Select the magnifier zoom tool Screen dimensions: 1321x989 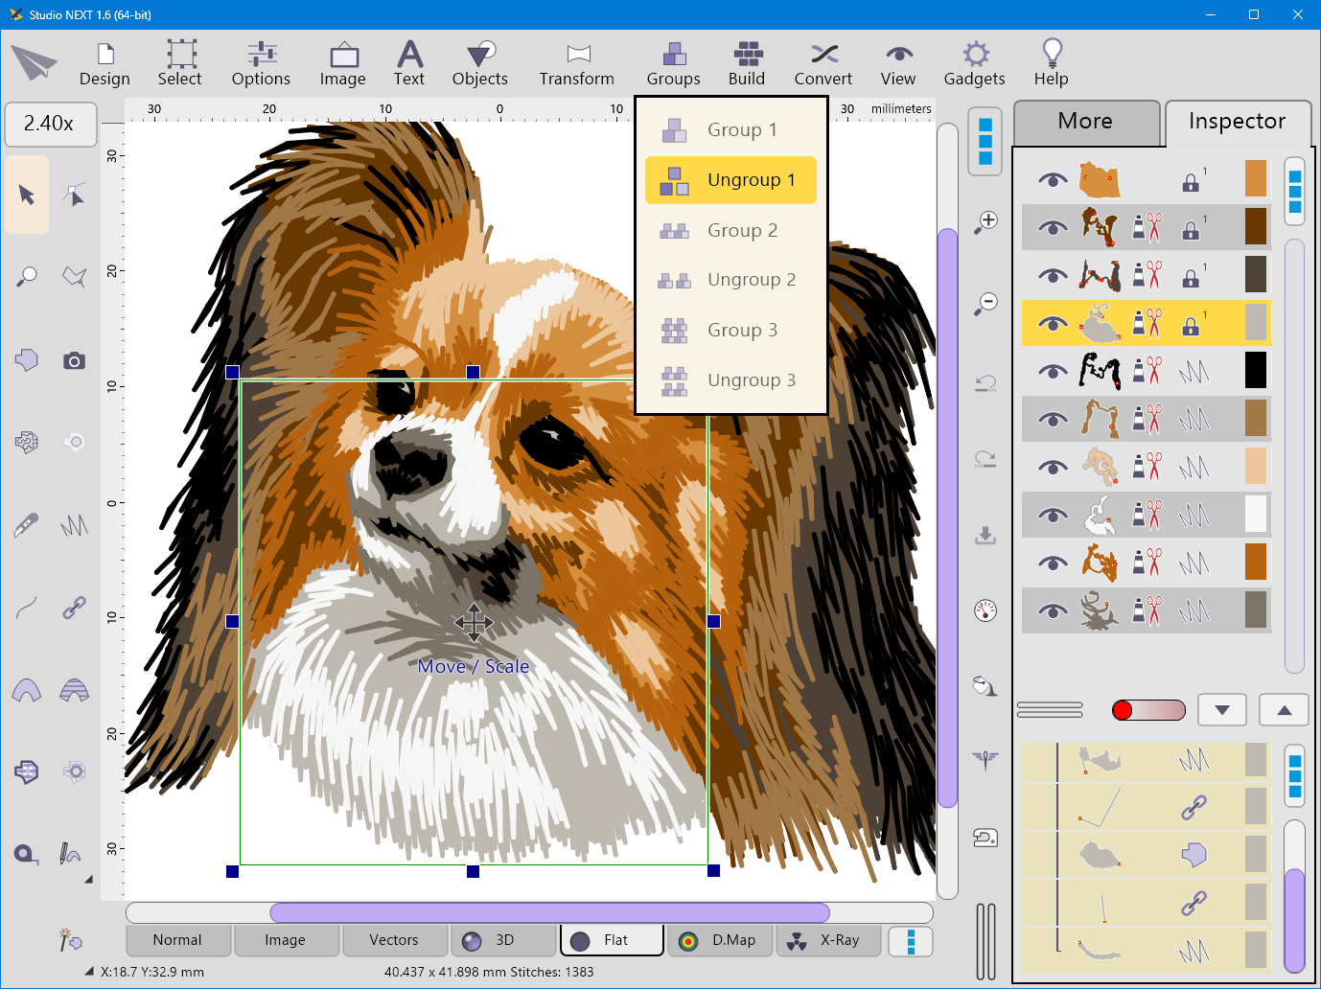[26, 276]
